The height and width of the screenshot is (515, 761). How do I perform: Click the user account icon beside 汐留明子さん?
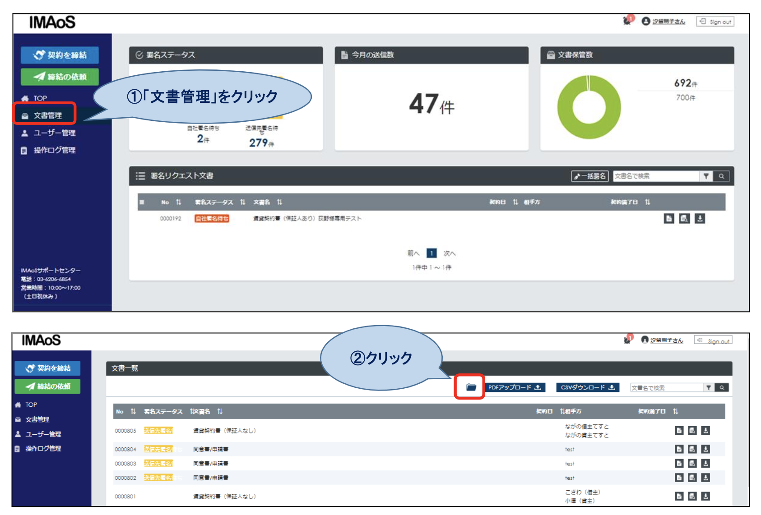(x=645, y=21)
